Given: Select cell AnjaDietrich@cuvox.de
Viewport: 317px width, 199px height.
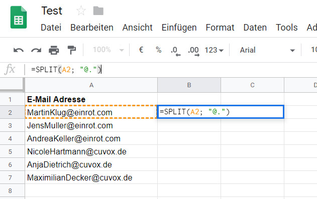Looking at the screenshot, I should click(91, 164).
